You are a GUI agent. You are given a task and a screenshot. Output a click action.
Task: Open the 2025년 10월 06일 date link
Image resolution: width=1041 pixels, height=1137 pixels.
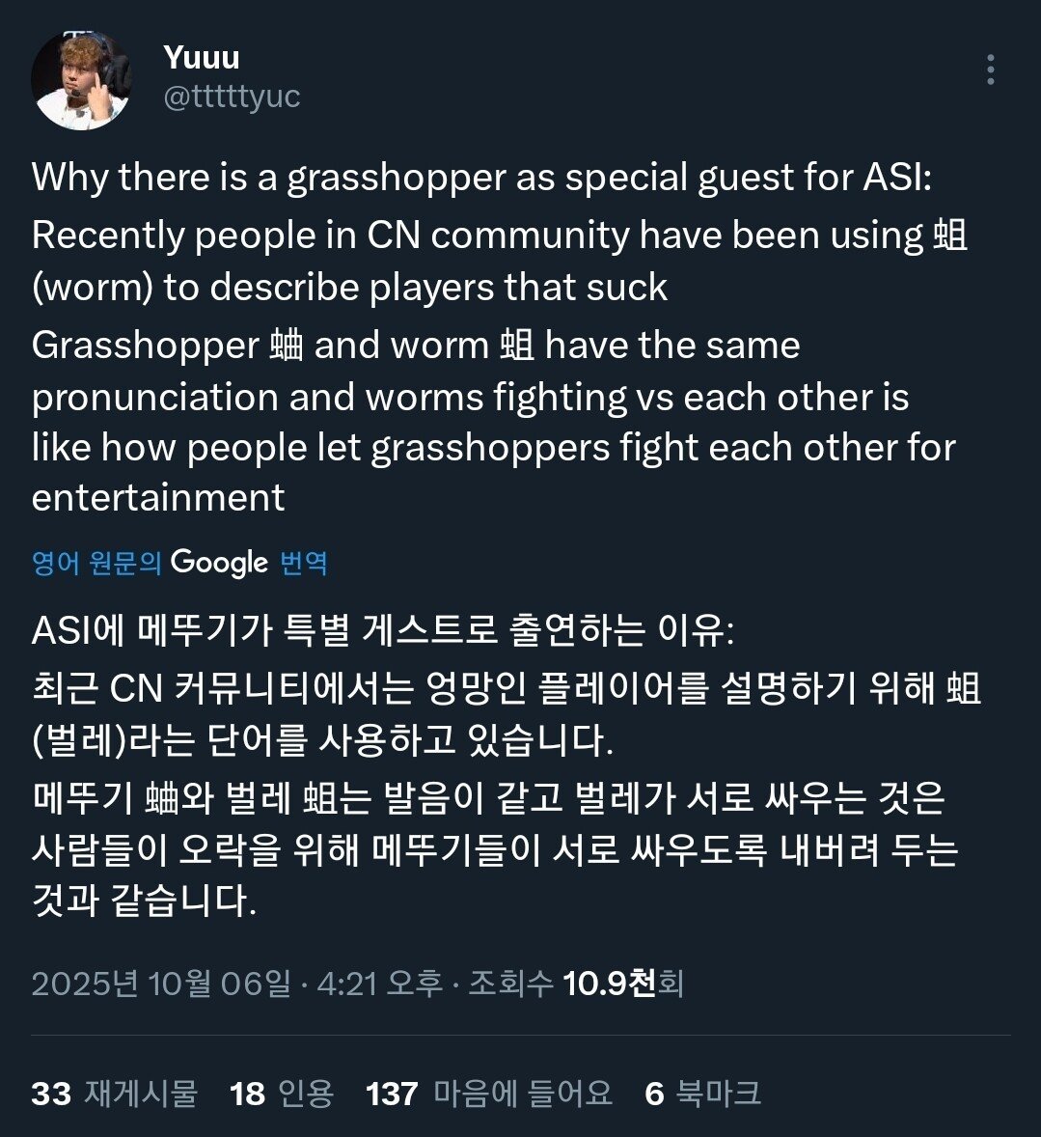[x=160, y=984]
